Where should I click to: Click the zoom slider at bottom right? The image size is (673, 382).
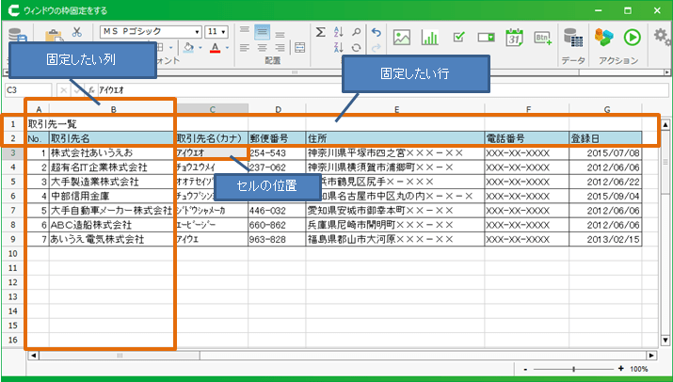pyautogui.click(x=573, y=369)
